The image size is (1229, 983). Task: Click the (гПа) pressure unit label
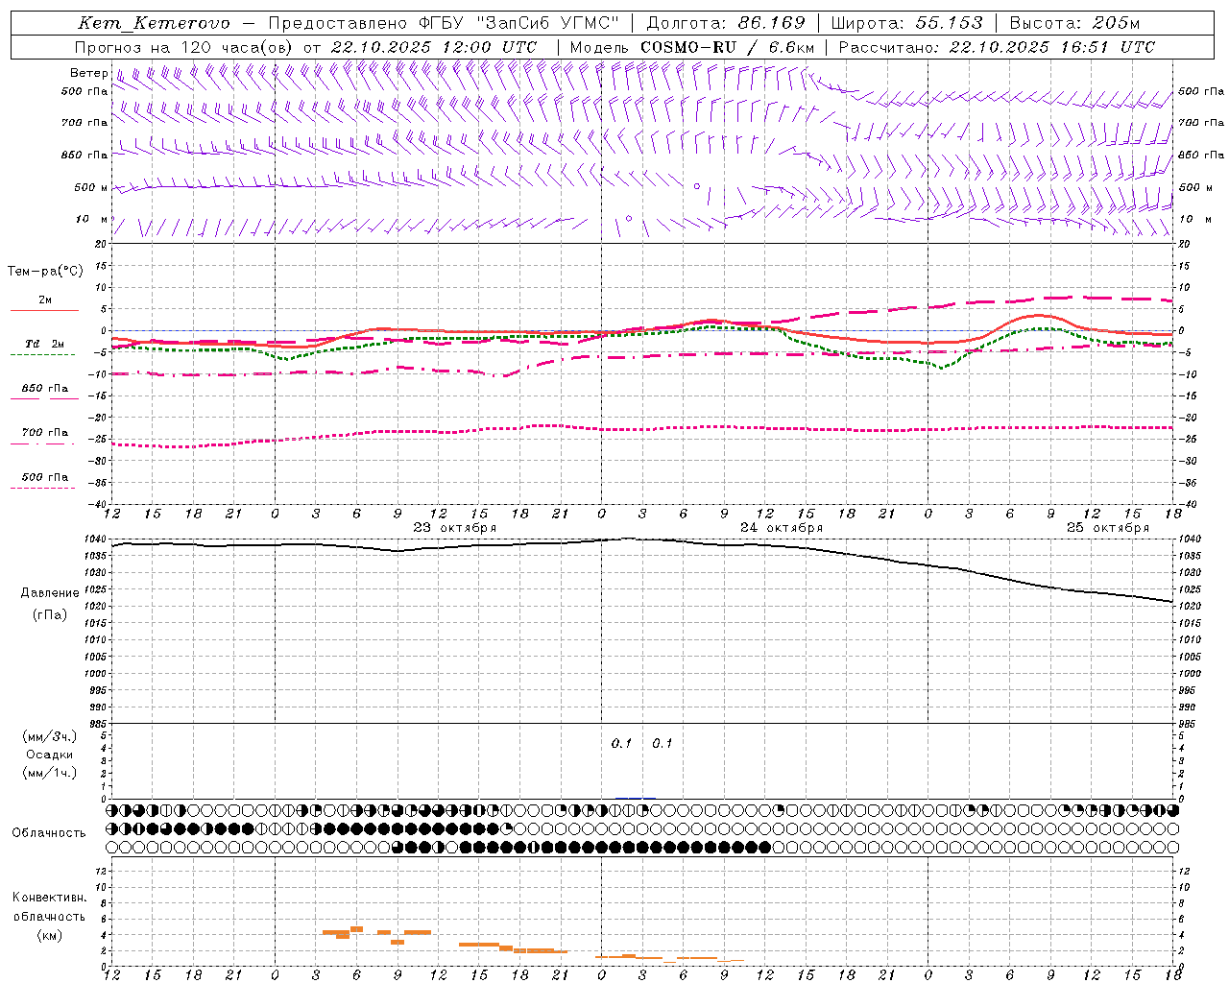(x=50, y=615)
